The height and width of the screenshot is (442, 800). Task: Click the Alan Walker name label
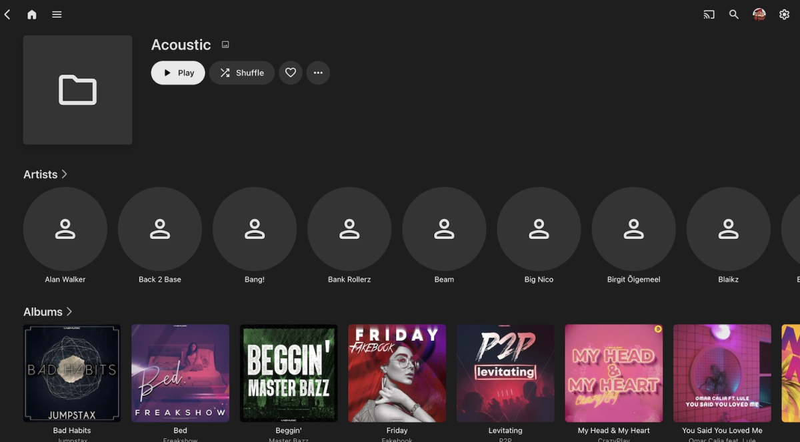[65, 280]
